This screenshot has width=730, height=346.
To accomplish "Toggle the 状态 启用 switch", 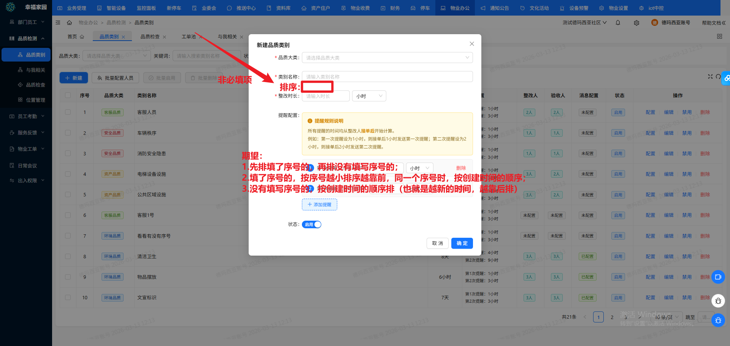I will click(311, 224).
